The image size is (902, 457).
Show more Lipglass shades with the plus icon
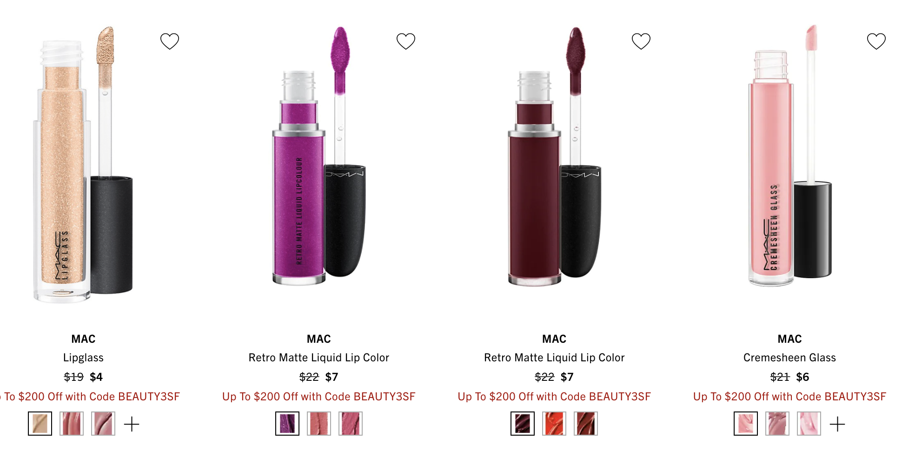point(132,424)
